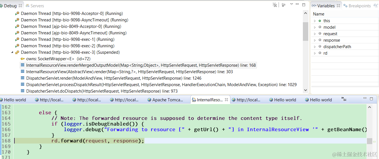Expand the 'dispatcherPath' variable
This screenshot has height=159, width=379.
pyautogui.click(x=315, y=47)
